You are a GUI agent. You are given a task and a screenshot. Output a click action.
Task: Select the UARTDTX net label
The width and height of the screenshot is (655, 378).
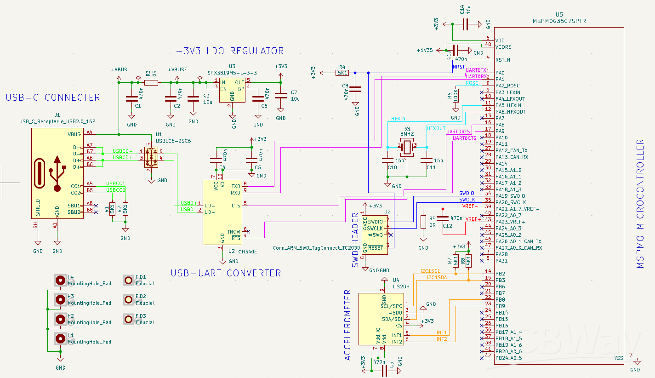(x=476, y=69)
